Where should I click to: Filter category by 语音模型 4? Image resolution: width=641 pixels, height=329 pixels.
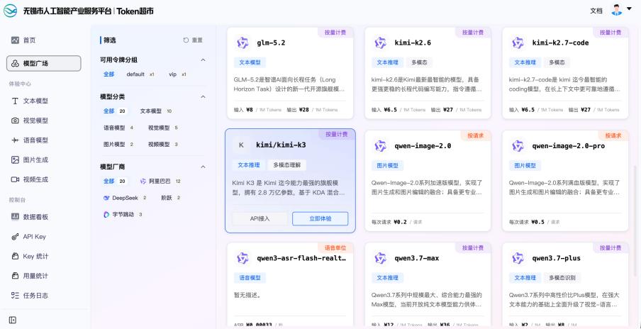[118, 128]
